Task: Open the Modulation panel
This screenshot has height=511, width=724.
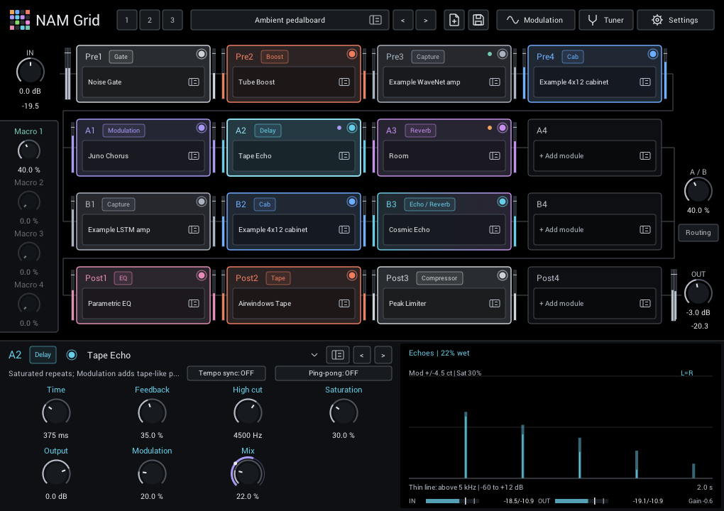Action: click(536, 20)
